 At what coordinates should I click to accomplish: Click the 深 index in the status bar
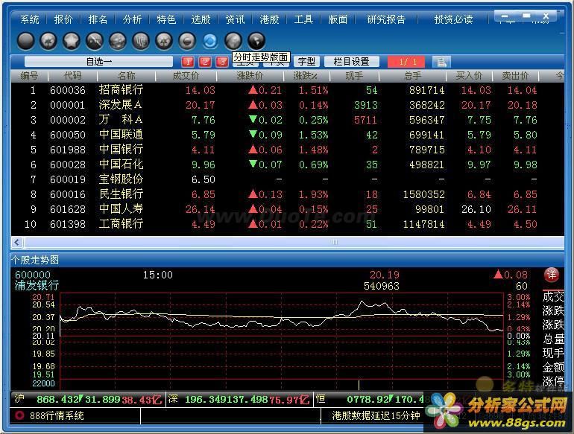pyautogui.click(x=173, y=399)
